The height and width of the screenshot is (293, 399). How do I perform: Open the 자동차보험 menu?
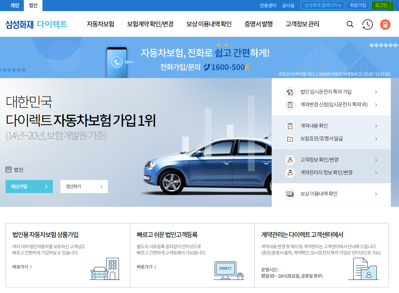pyautogui.click(x=101, y=24)
